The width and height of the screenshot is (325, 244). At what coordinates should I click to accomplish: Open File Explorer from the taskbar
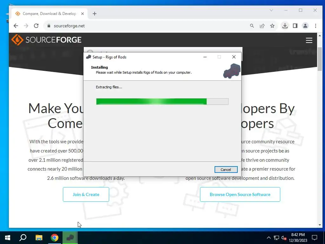pos(39,238)
